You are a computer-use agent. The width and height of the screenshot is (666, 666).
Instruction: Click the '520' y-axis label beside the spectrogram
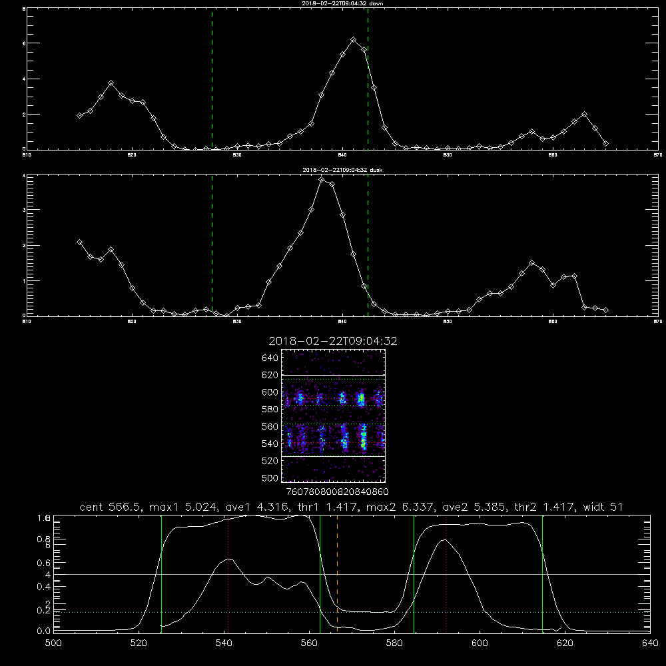[x=270, y=461]
